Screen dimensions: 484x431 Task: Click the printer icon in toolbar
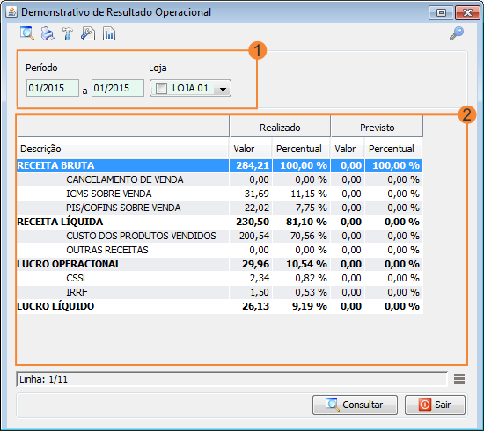pos(48,33)
